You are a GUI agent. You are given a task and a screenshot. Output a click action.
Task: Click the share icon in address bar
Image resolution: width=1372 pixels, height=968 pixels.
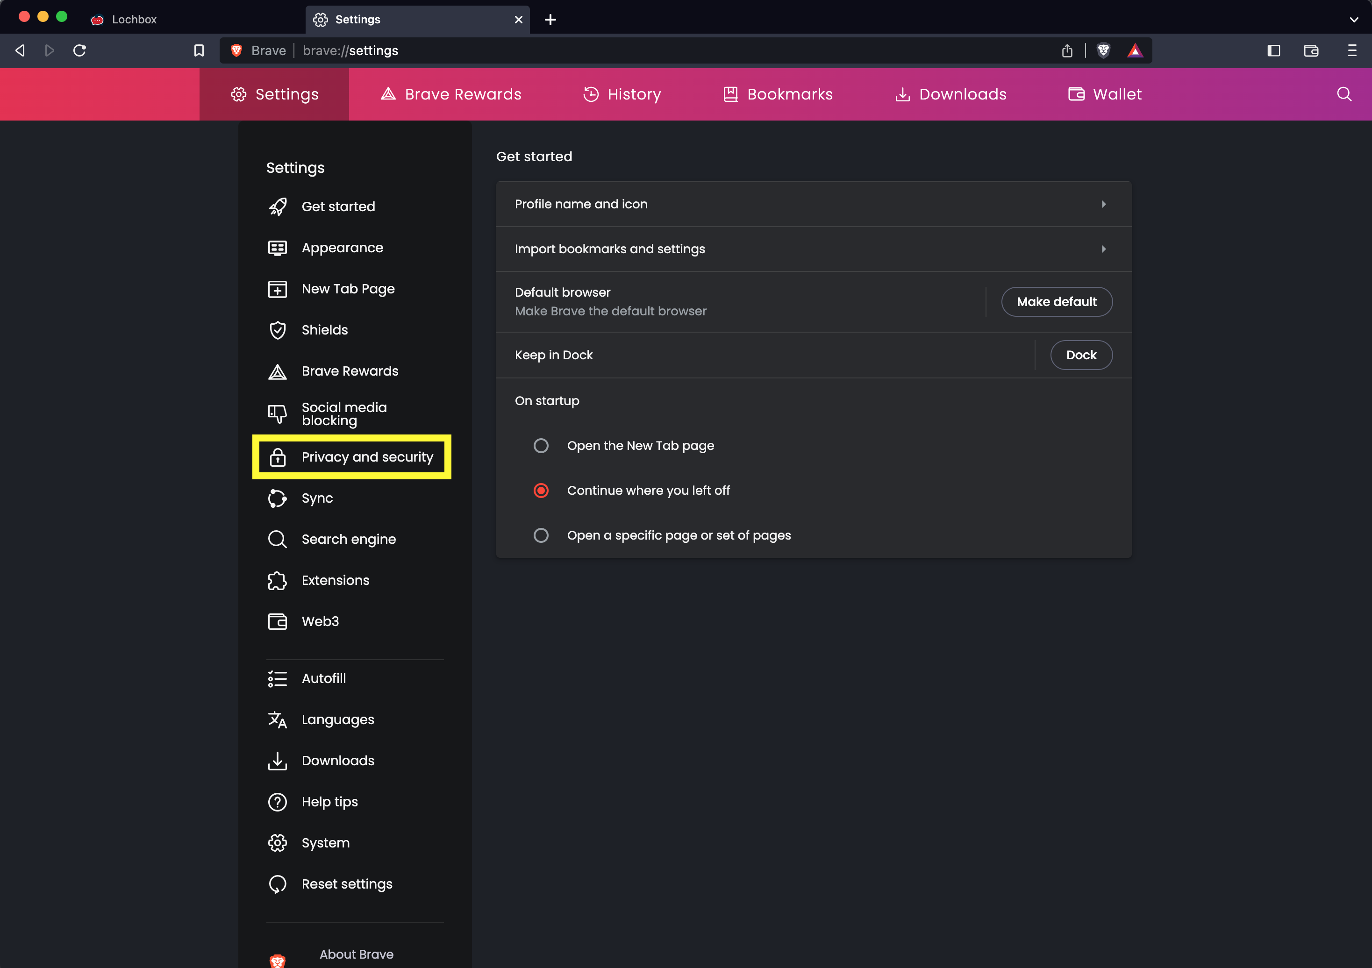pos(1067,51)
